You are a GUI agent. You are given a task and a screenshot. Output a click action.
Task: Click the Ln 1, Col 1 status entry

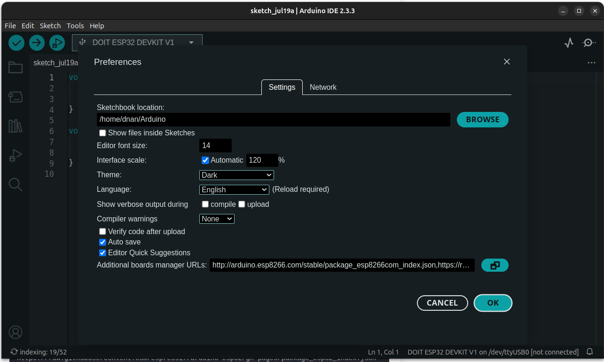384,352
